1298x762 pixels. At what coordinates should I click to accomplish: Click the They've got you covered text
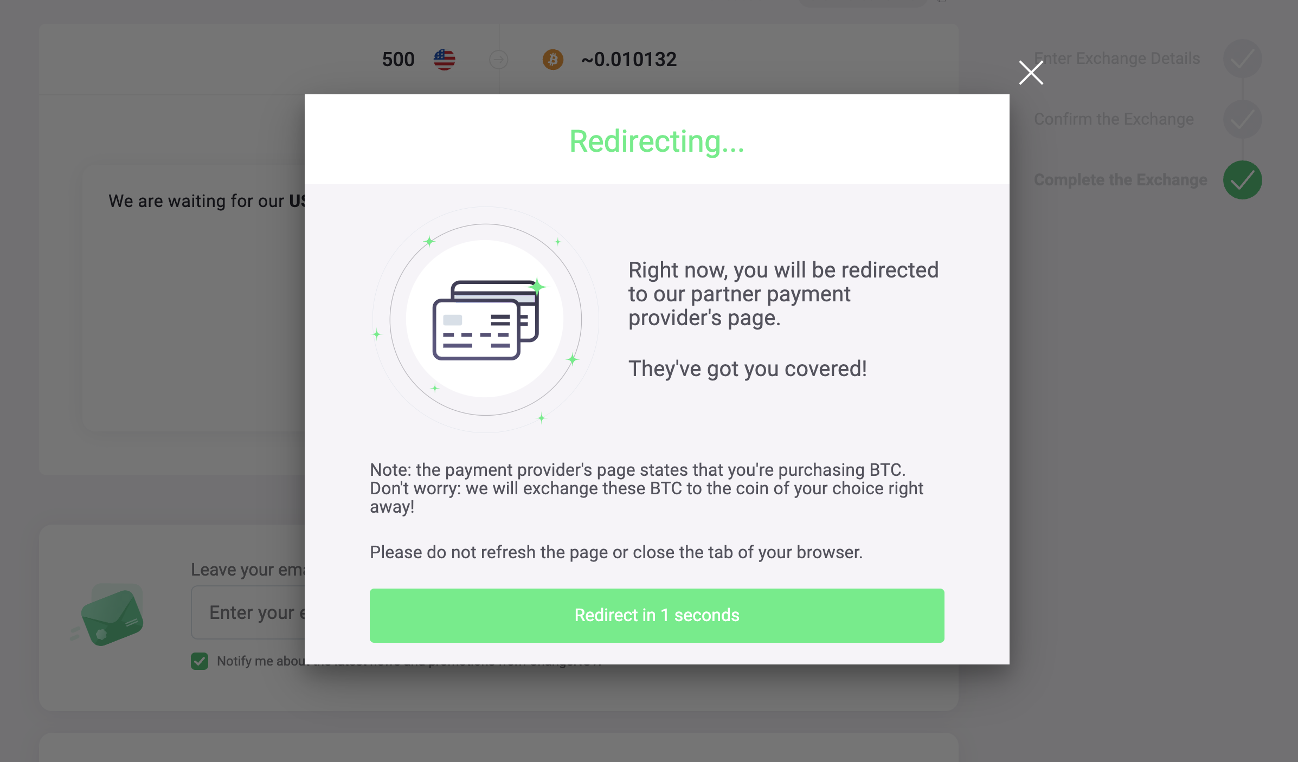pyautogui.click(x=748, y=369)
